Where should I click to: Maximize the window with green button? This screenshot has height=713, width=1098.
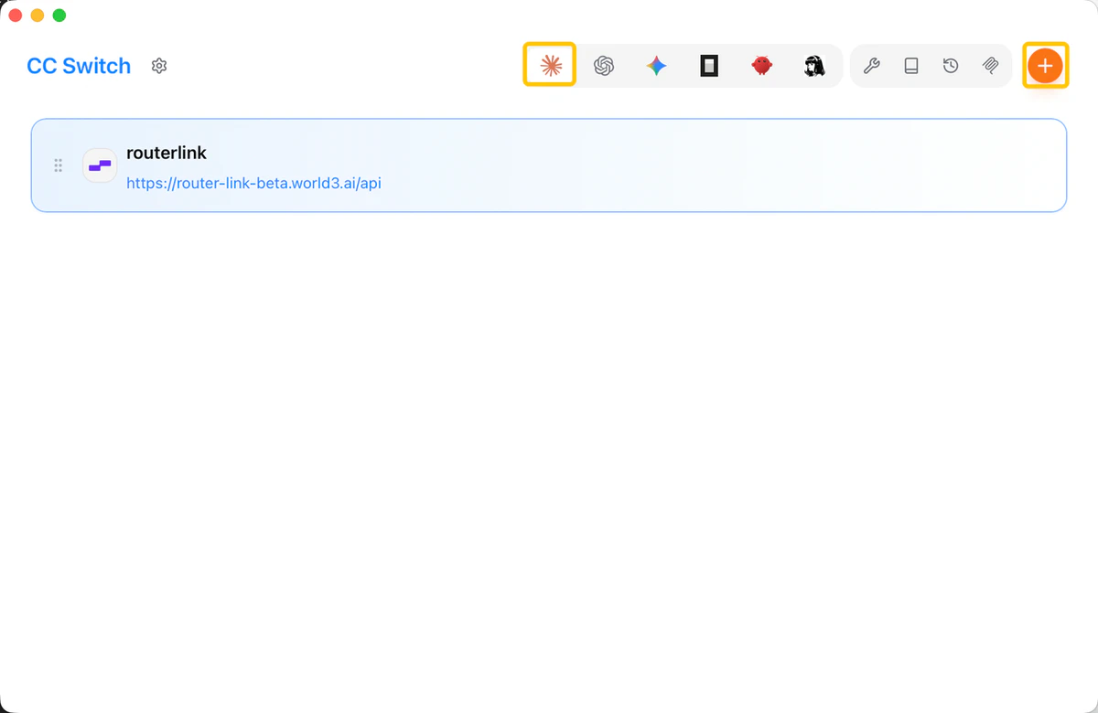point(59,16)
